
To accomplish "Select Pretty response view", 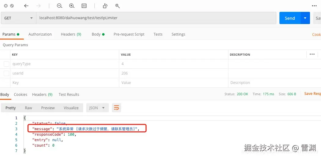I will pyautogui.click(x=10, y=108).
